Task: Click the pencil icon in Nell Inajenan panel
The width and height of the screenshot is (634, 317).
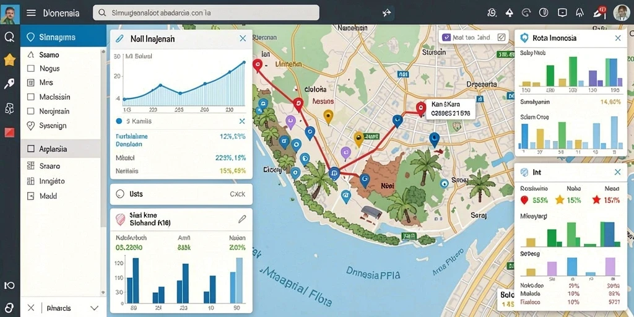Action: [119, 39]
